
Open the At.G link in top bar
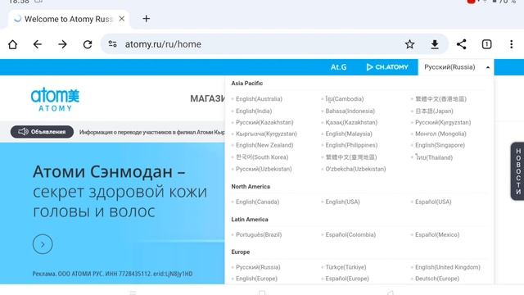point(338,67)
